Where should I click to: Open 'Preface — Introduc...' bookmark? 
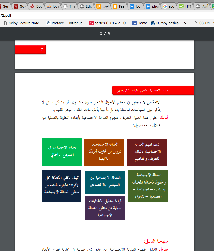(x=66, y=23)
